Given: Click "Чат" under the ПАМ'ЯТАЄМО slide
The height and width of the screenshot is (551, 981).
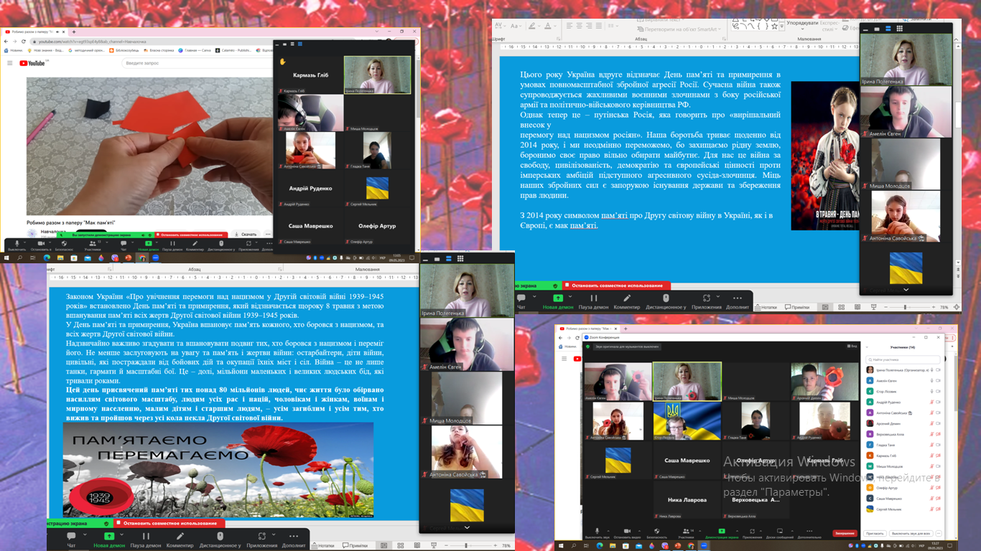Looking at the screenshot, I should pyautogui.click(x=71, y=539).
